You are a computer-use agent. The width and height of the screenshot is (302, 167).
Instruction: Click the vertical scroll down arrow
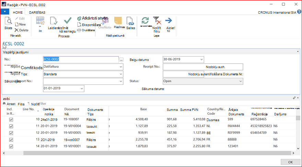click(298, 149)
